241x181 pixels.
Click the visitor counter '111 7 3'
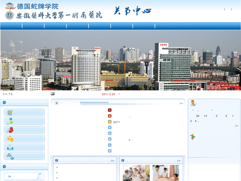point(8,94)
